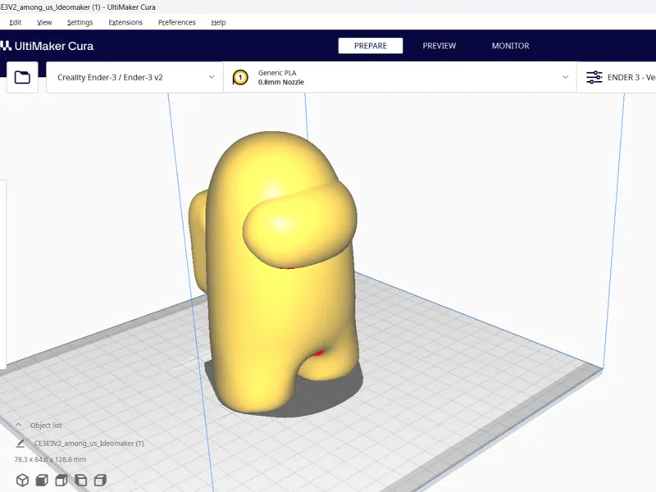Open print settings sliders icon
This screenshot has width=656, height=492.
click(594, 77)
